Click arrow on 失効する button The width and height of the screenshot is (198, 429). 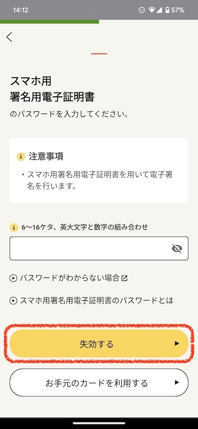coord(177,344)
